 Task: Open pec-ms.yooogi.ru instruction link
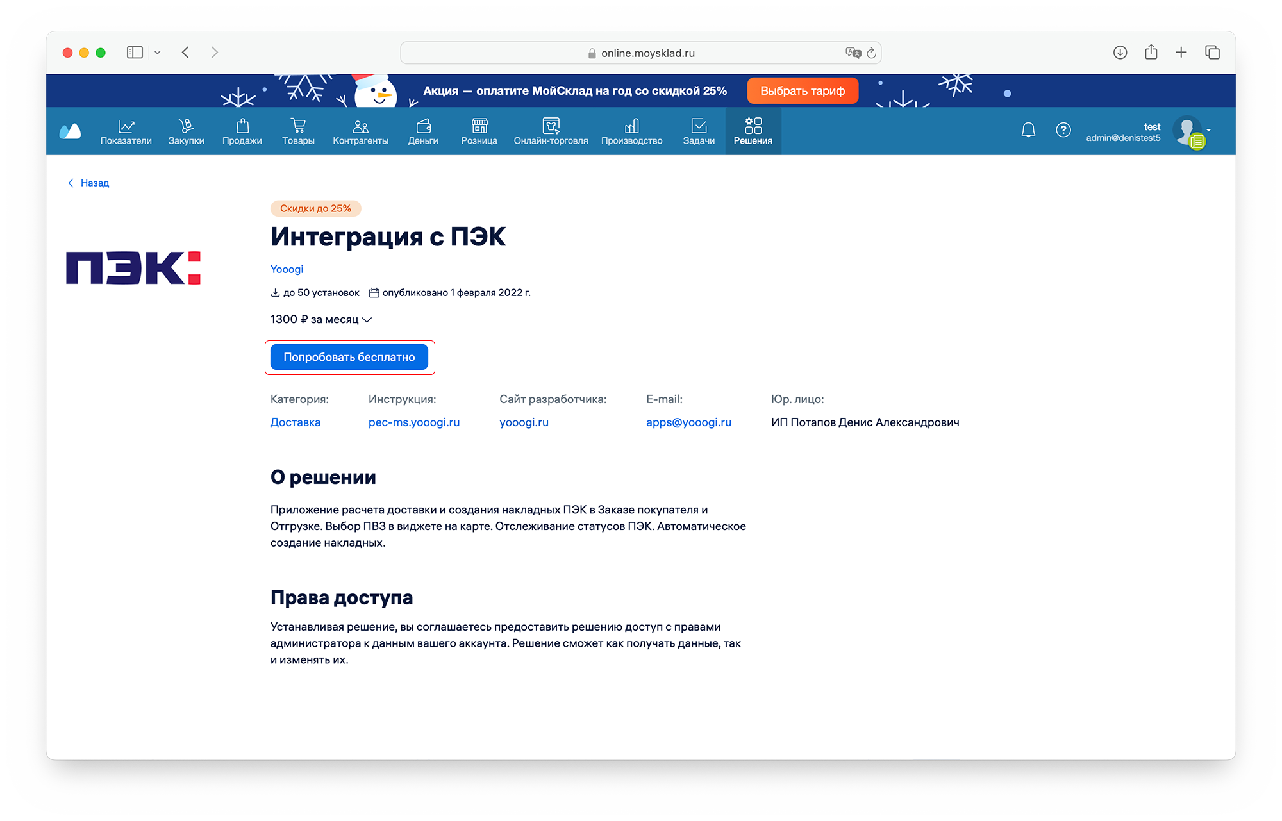(414, 422)
